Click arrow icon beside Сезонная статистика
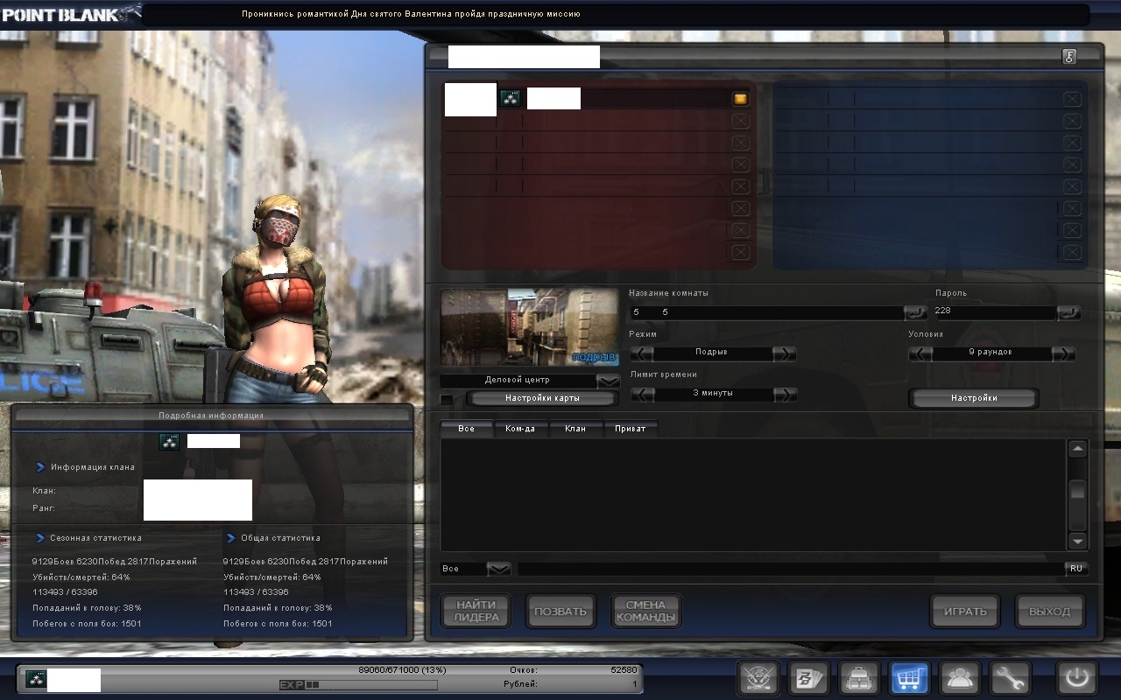 coord(40,538)
